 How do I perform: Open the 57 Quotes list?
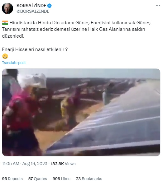(38, 179)
